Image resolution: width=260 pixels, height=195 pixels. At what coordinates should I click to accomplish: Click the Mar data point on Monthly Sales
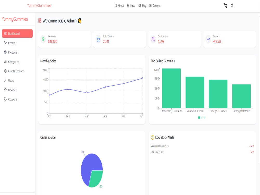[x=87, y=92]
